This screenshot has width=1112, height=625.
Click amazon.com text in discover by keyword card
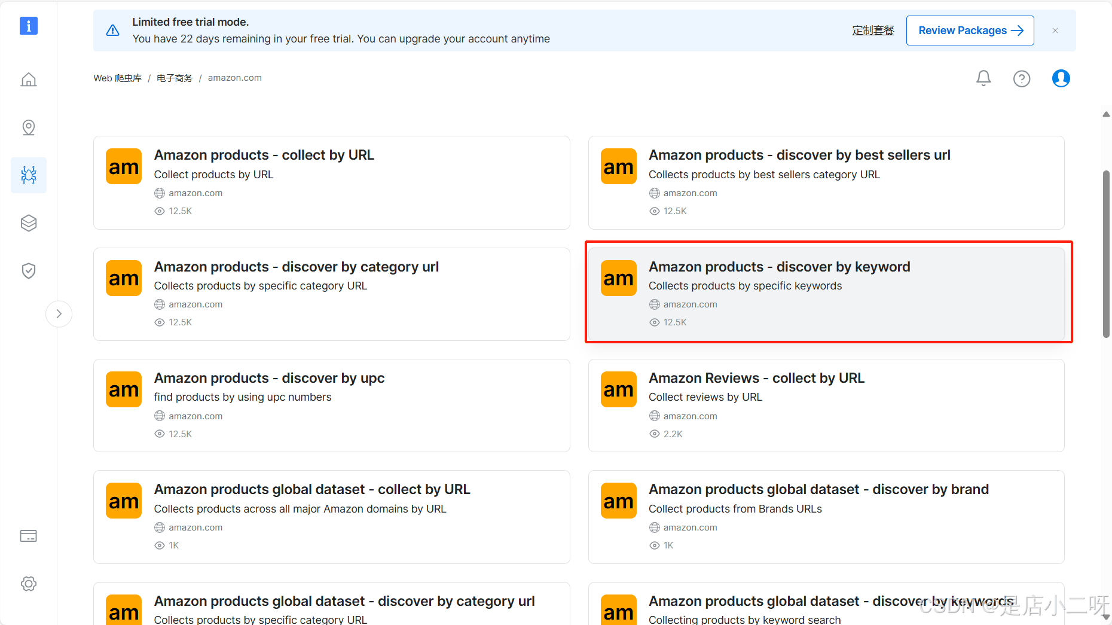click(690, 304)
